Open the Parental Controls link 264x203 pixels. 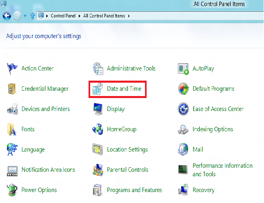click(x=128, y=170)
